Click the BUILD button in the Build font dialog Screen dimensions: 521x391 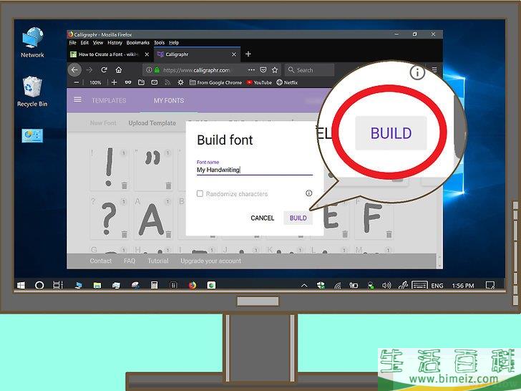[298, 218]
